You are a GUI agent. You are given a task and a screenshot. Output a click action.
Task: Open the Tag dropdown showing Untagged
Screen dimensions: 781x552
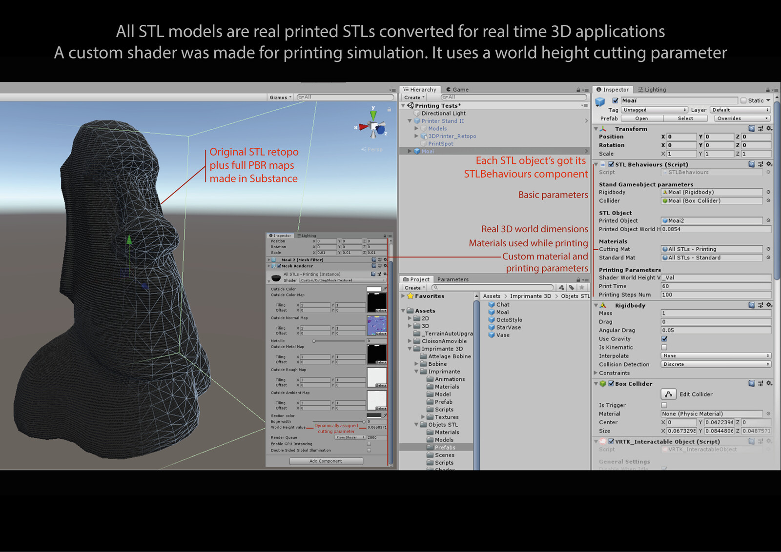(654, 110)
